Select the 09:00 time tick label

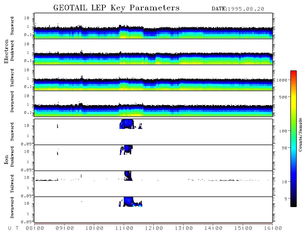(65, 228)
